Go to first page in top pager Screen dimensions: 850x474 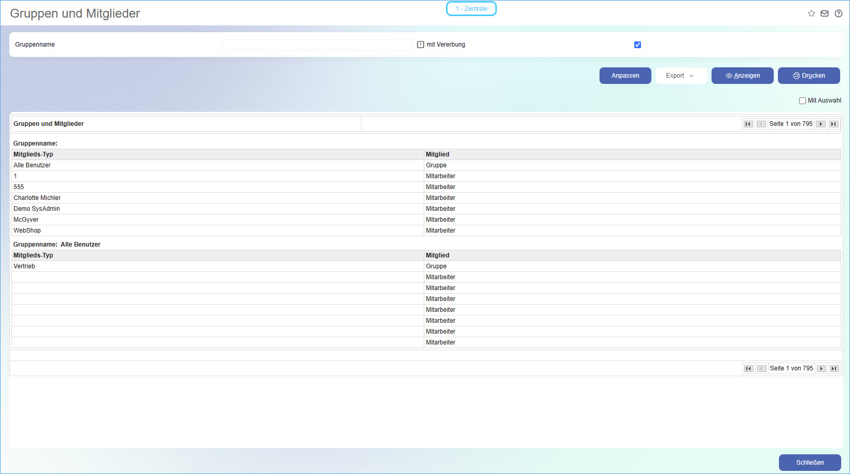click(x=748, y=124)
